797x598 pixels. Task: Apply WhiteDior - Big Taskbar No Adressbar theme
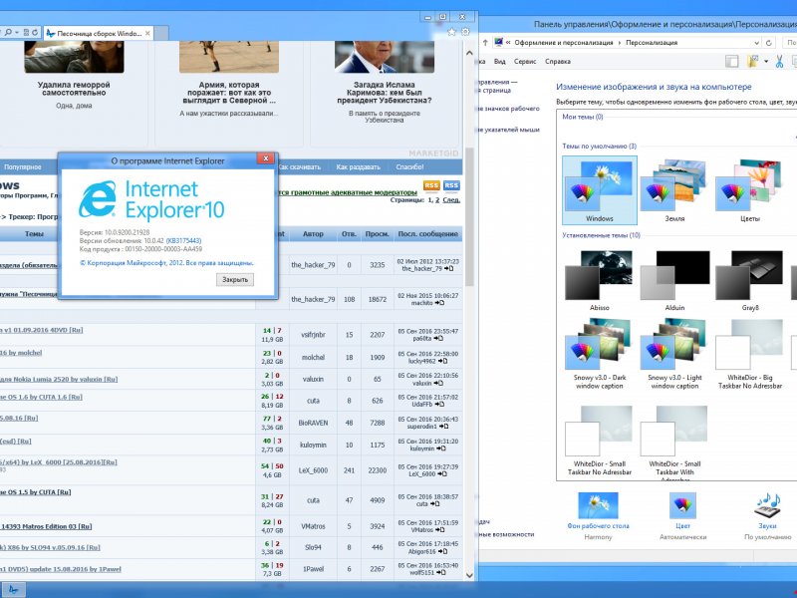pyautogui.click(x=750, y=355)
